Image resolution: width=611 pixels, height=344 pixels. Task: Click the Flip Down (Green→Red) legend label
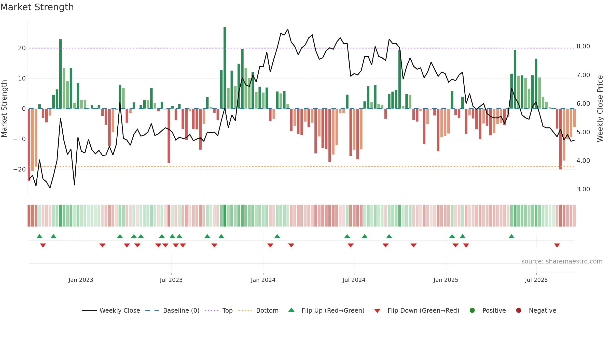(423, 310)
